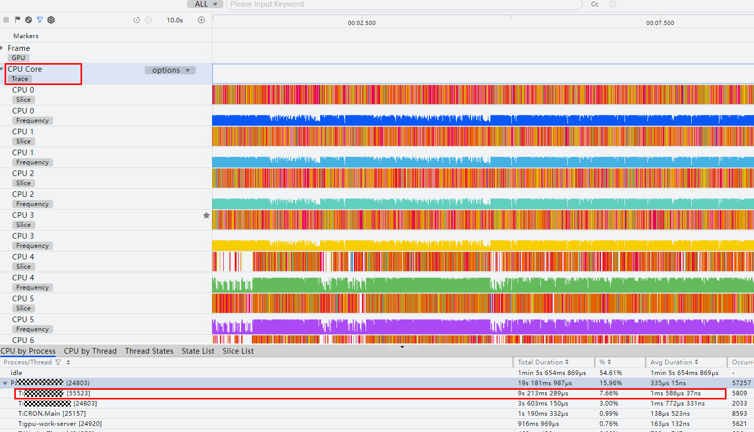Viewport: 754px width, 432px height.
Task: Select the T:gpu-work-server [24920] row
Action: [377, 424]
